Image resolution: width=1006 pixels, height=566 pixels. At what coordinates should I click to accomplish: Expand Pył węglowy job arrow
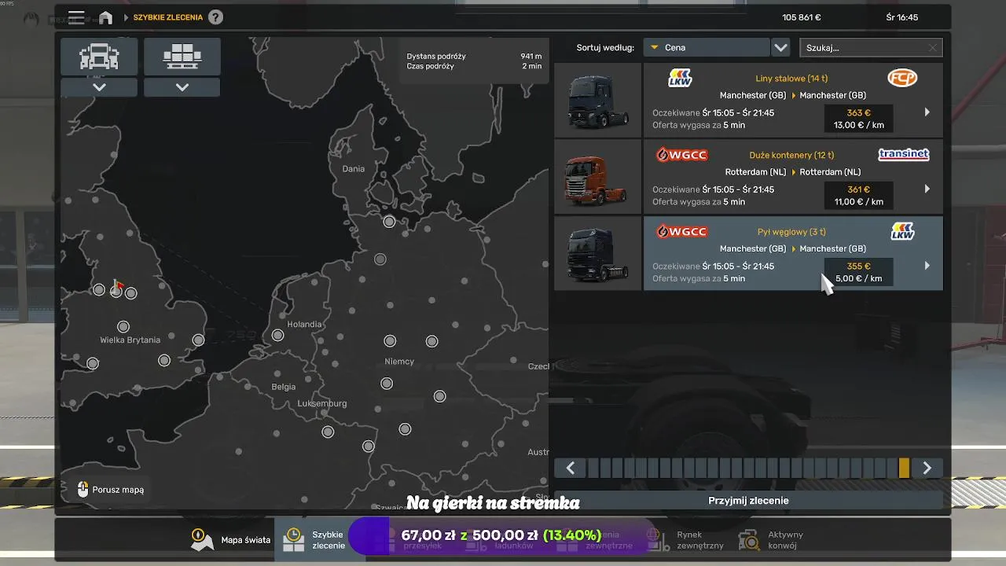[927, 266]
